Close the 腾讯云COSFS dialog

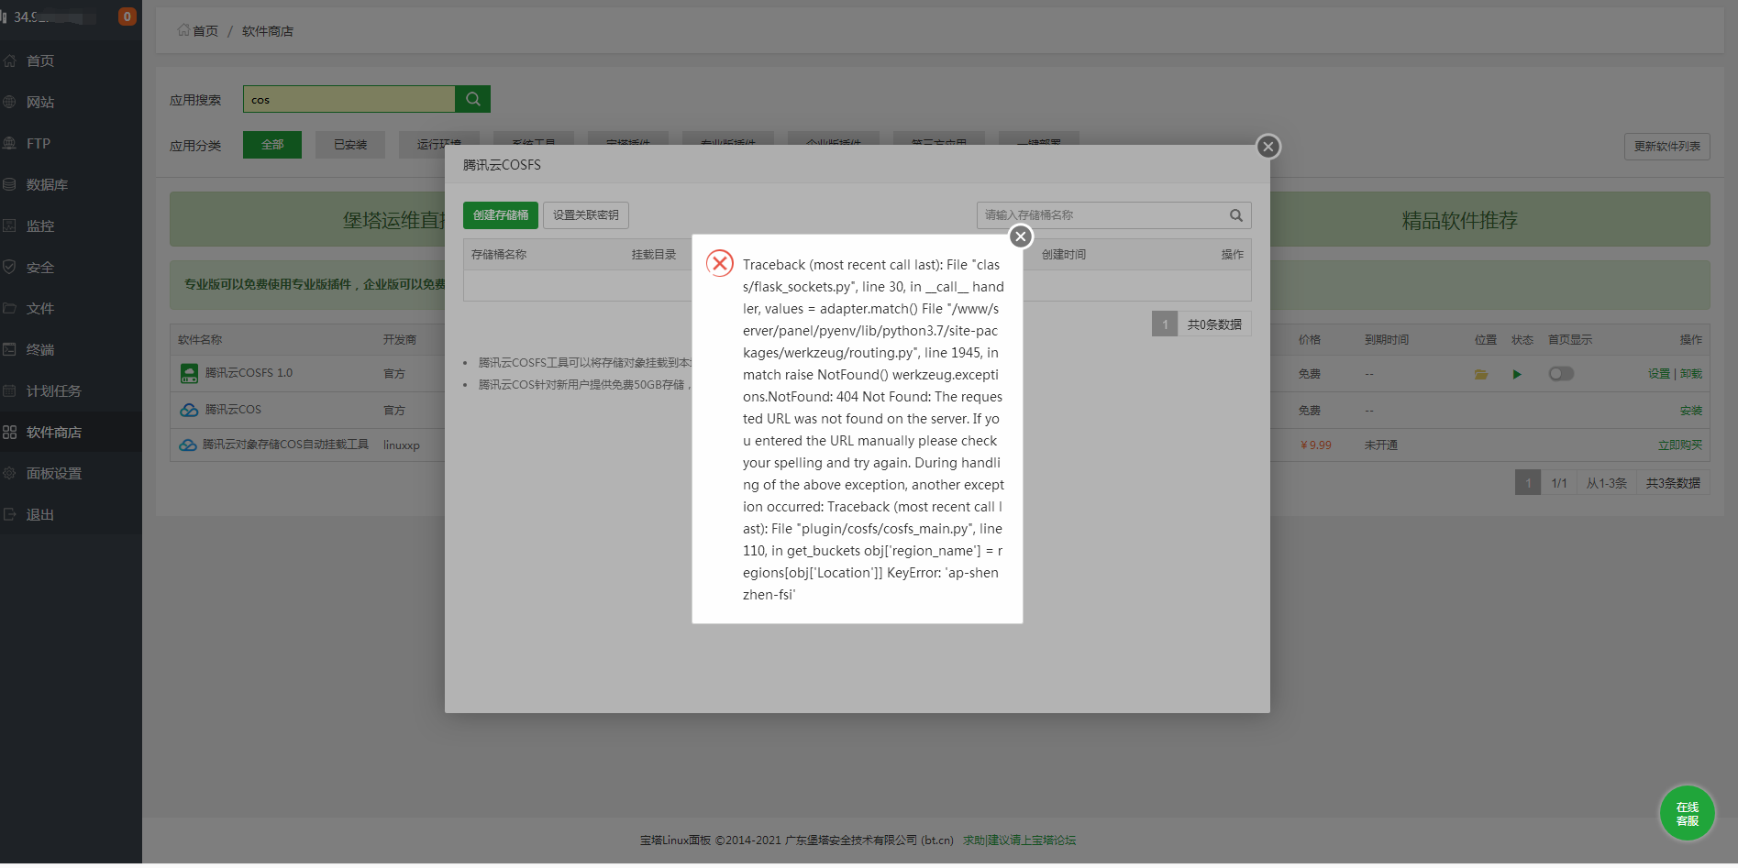[x=1268, y=147]
